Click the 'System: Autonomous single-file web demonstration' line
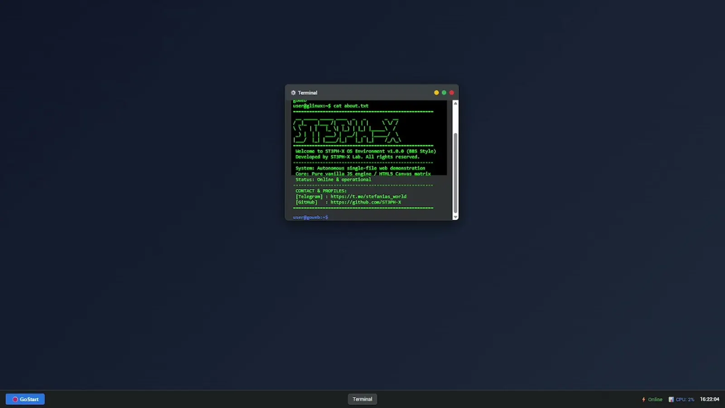 click(x=360, y=168)
